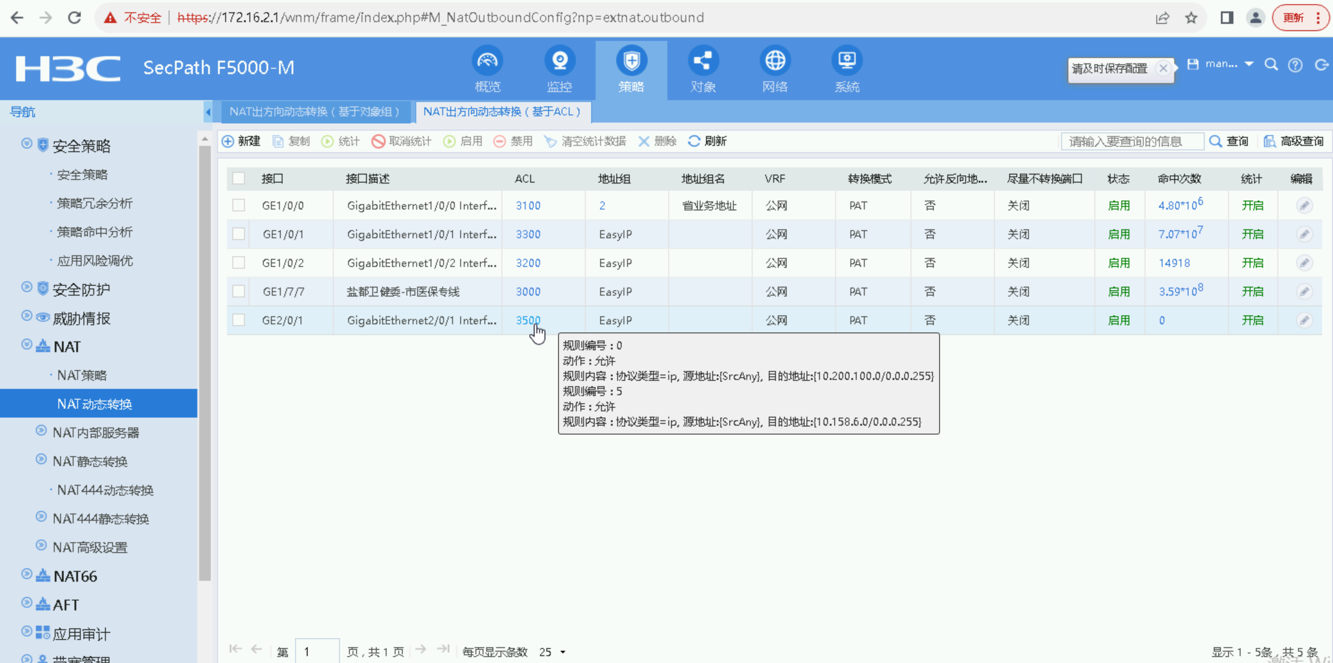Image resolution: width=1333 pixels, height=663 pixels.
Task: Open the 网络 network globe icon
Action: [775, 62]
